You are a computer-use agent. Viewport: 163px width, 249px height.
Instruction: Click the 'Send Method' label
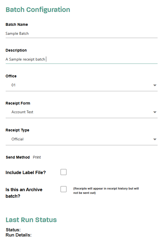[18, 157]
